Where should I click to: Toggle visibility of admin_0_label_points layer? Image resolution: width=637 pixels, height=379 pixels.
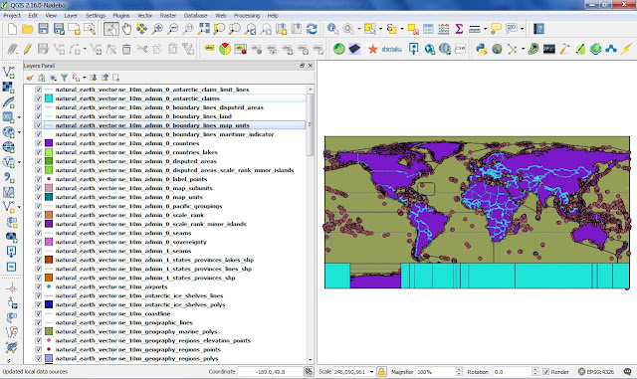[x=38, y=179]
